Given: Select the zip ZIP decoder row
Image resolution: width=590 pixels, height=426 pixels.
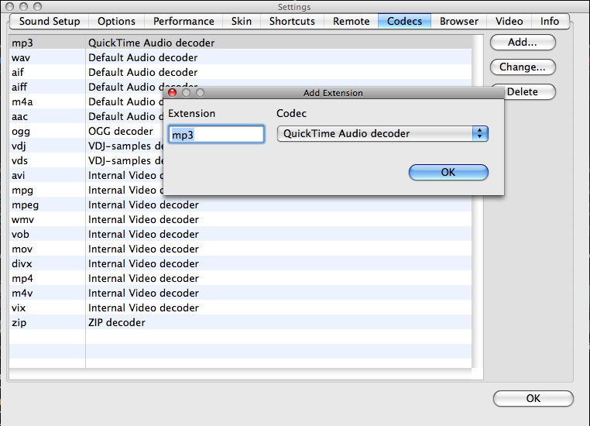Looking at the screenshot, I should (x=241, y=322).
